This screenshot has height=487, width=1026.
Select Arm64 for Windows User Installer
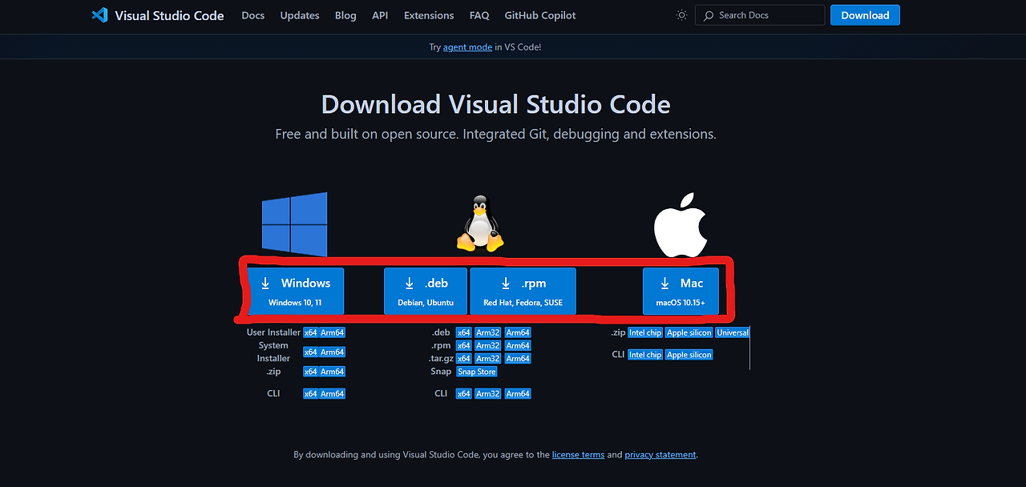(333, 332)
